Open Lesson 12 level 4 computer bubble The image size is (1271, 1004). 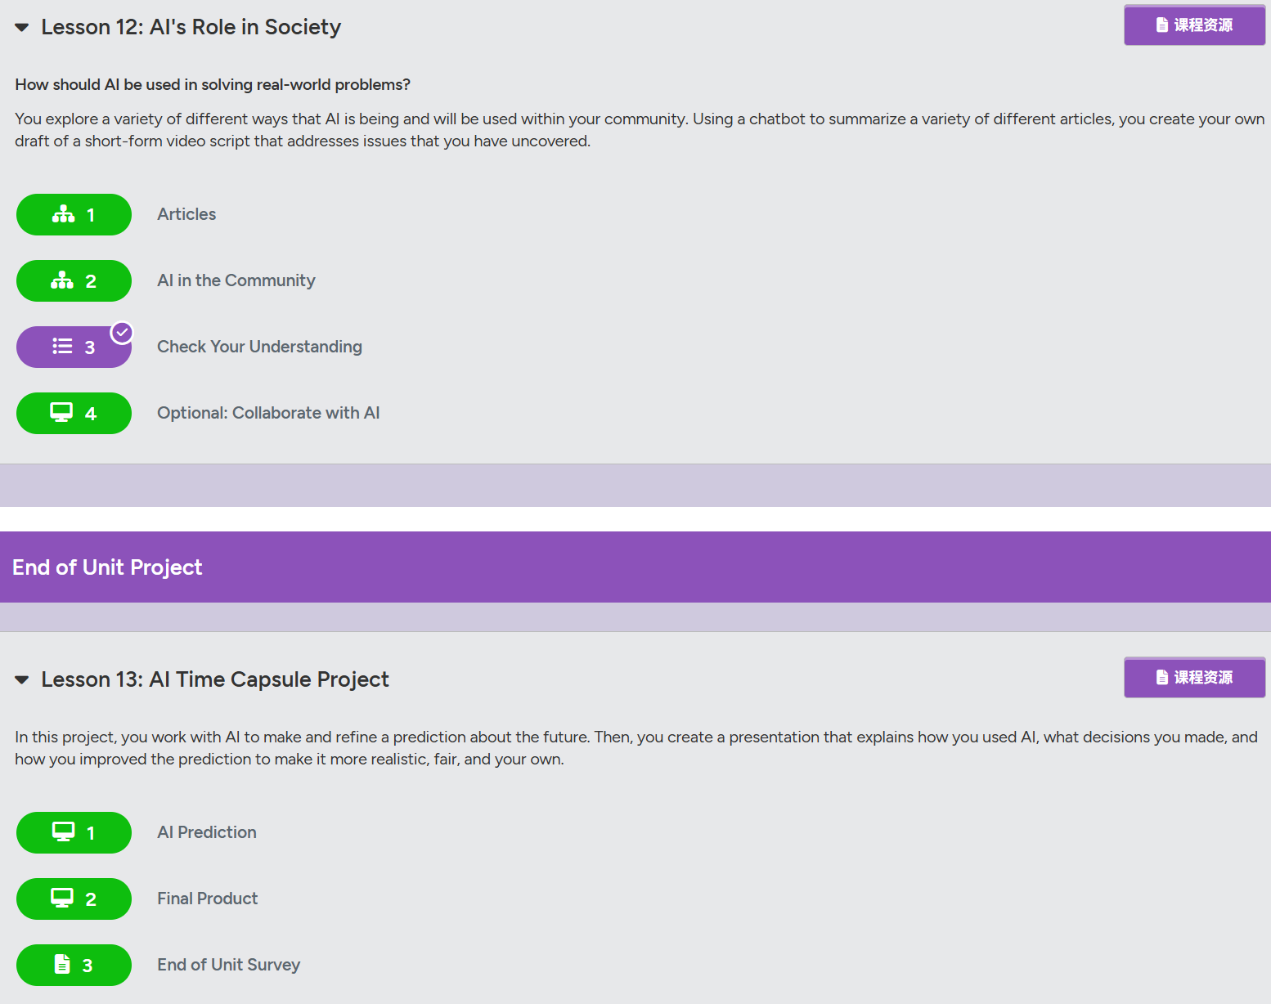pos(74,413)
